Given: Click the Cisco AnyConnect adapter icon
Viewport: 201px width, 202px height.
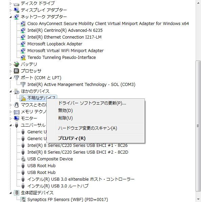Looking at the screenshot, I should [x=23, y=24].
